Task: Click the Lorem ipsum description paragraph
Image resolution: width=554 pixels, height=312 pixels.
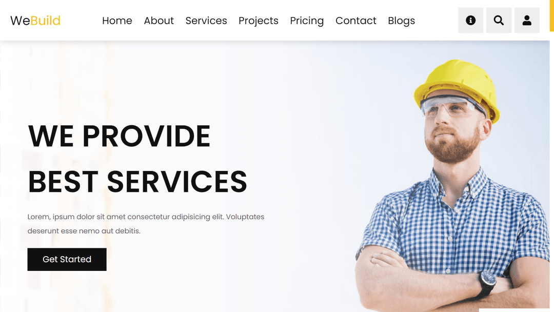Action: (x=146, y=224)
